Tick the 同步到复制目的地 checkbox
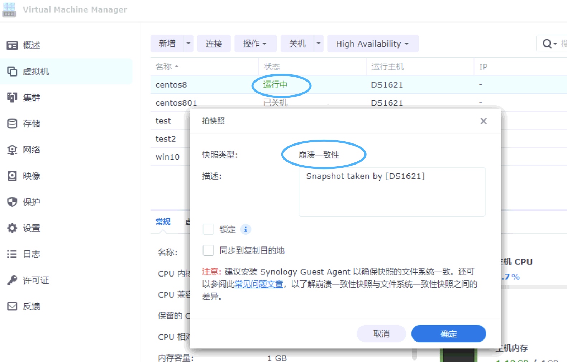Image resolution: width=567 pixels, height=362 pixels. [208, 250]
